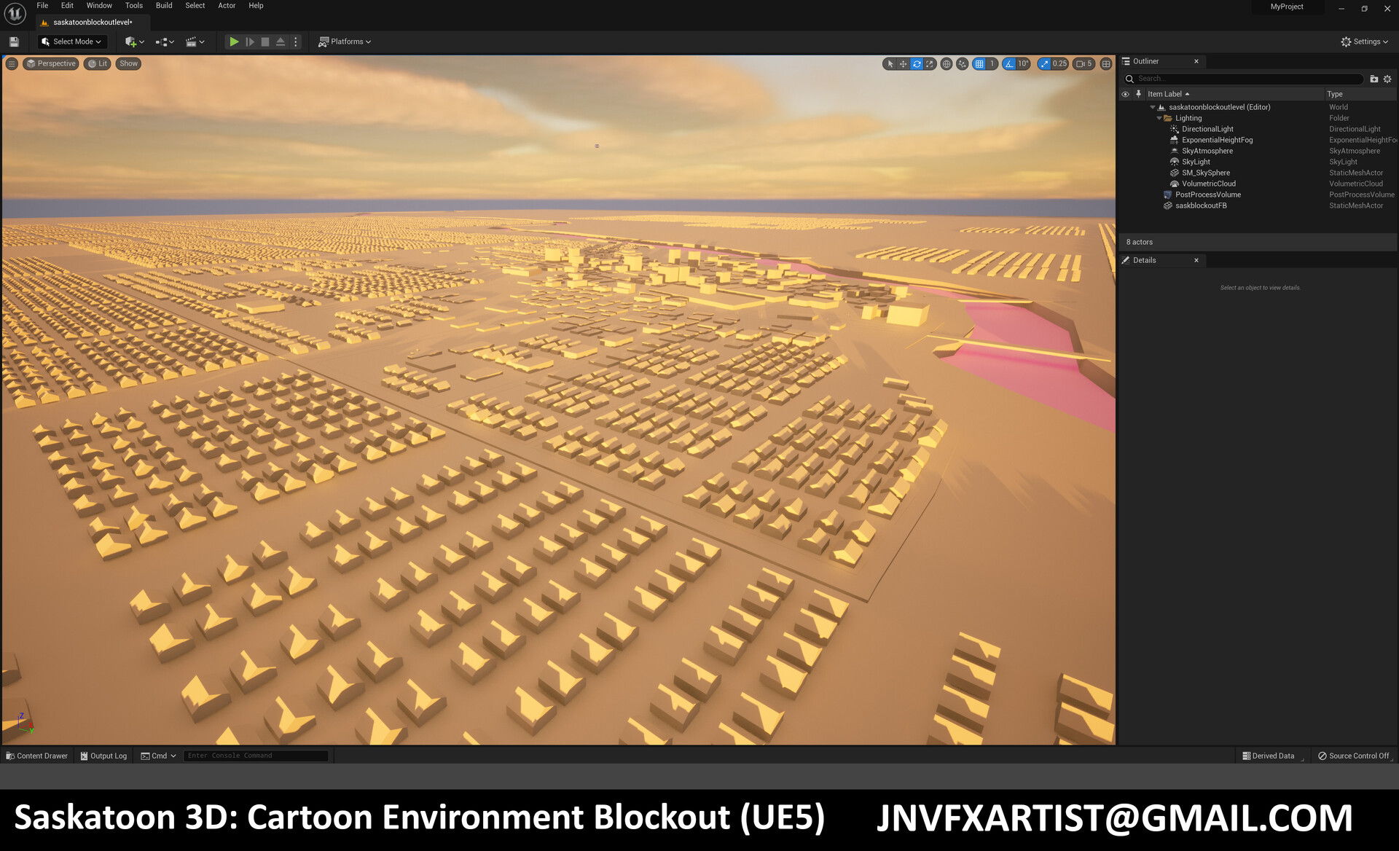Open the Select Mode dropdown

tap(71, 42)
